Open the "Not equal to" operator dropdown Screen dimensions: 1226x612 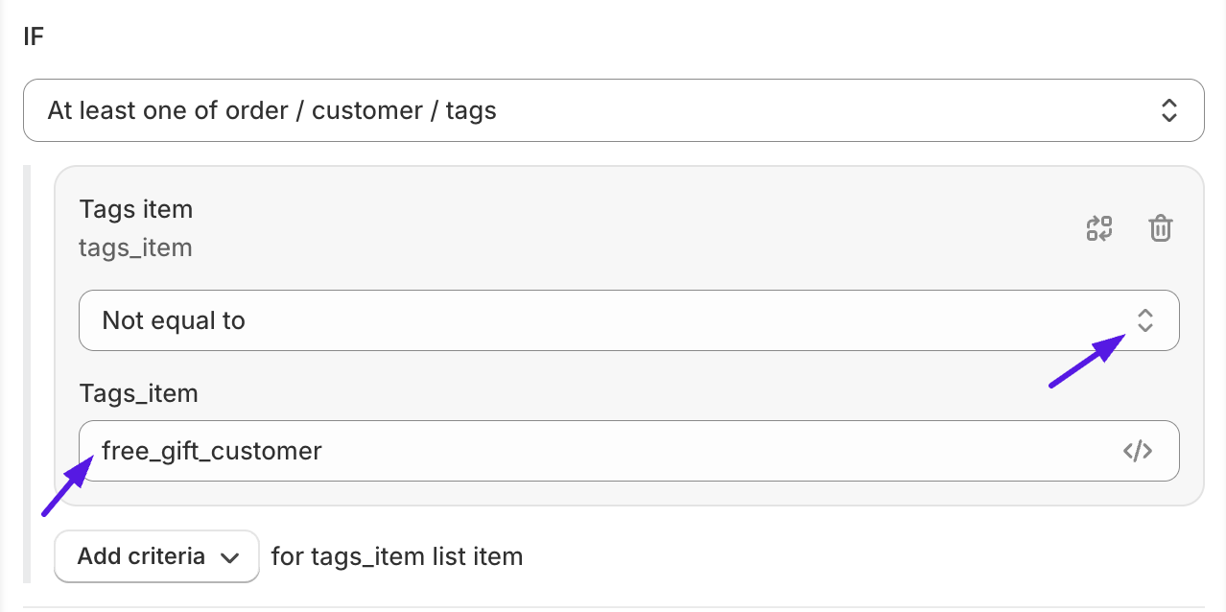[x=629, y=320]
